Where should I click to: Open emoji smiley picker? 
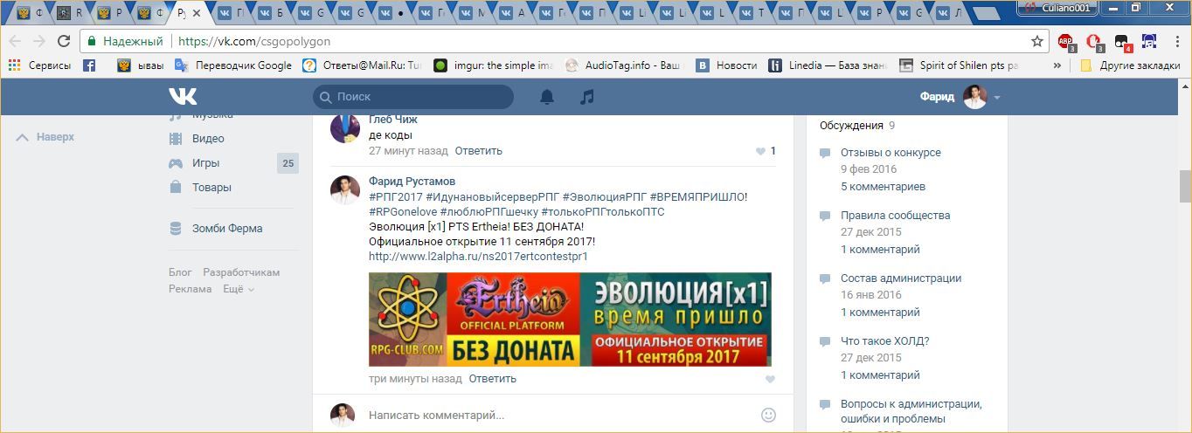(x=768, y=416)
